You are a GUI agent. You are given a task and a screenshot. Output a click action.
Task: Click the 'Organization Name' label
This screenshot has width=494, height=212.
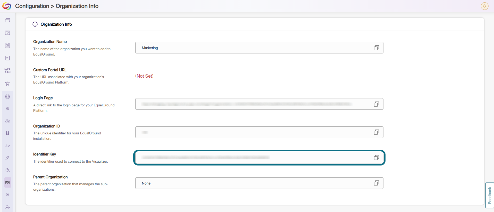click(50, 42)
